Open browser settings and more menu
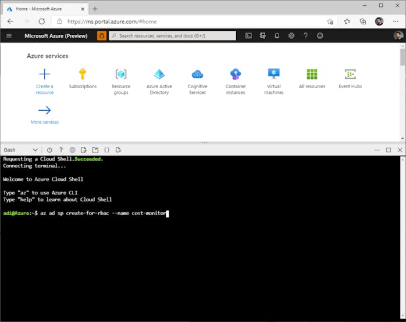The image size is (406, 322). tap(396, 21)
